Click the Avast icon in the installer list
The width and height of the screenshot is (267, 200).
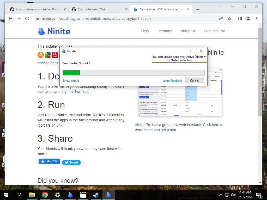(40, 55)
